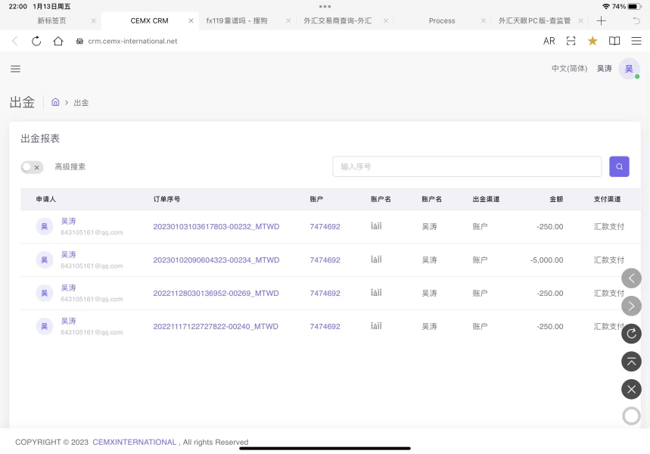Screen dimensions: 650x454
Task: Scan QR code icon in toolbar
Action: click(571, 41)
